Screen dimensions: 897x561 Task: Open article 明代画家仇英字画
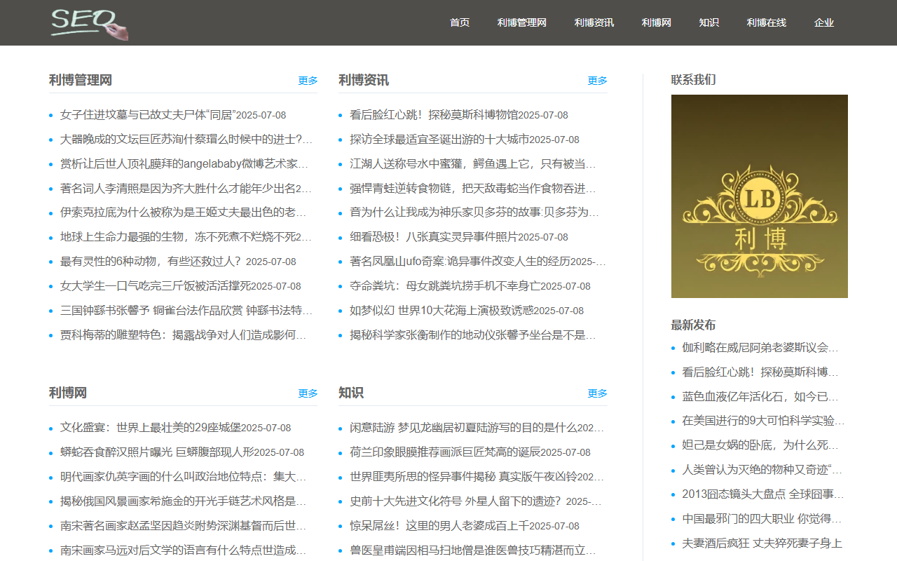[x=184, y=477]
